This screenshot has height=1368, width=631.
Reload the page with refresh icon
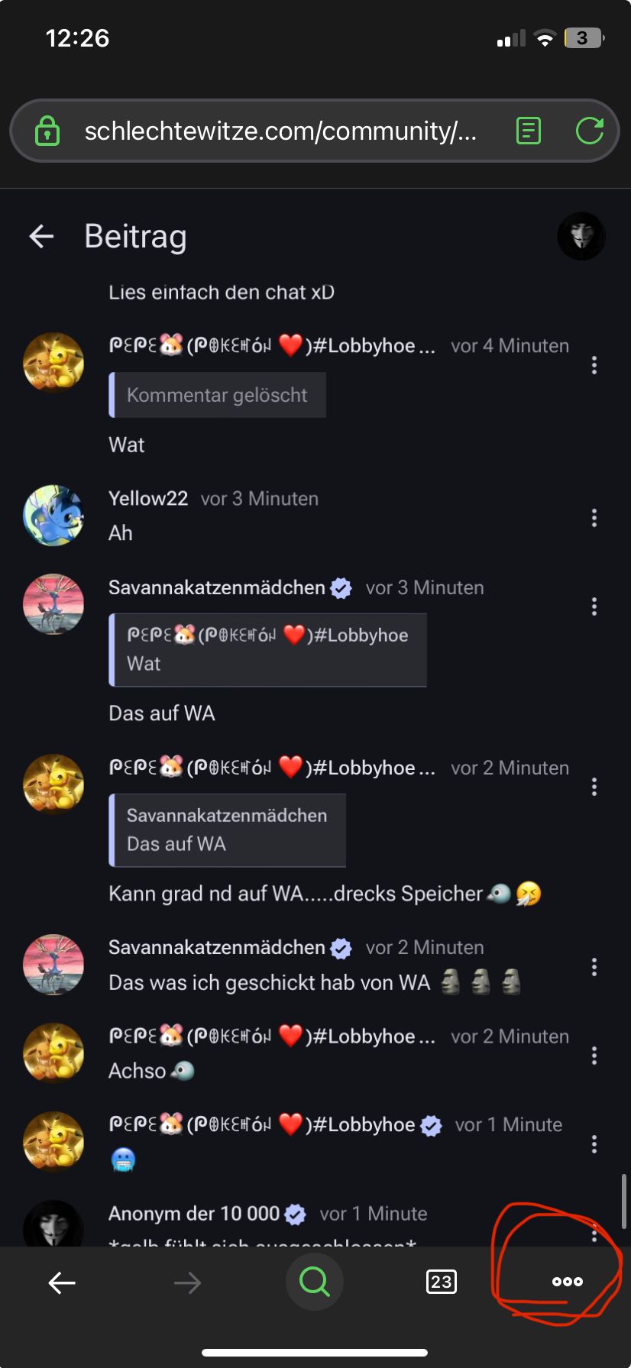pos(590,131)
